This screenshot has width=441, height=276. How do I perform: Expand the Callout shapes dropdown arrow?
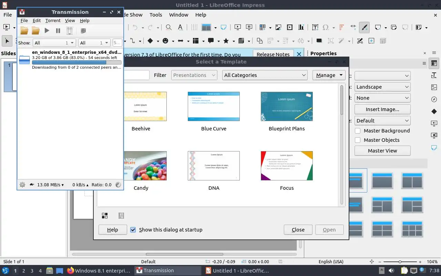coord(218,41)
